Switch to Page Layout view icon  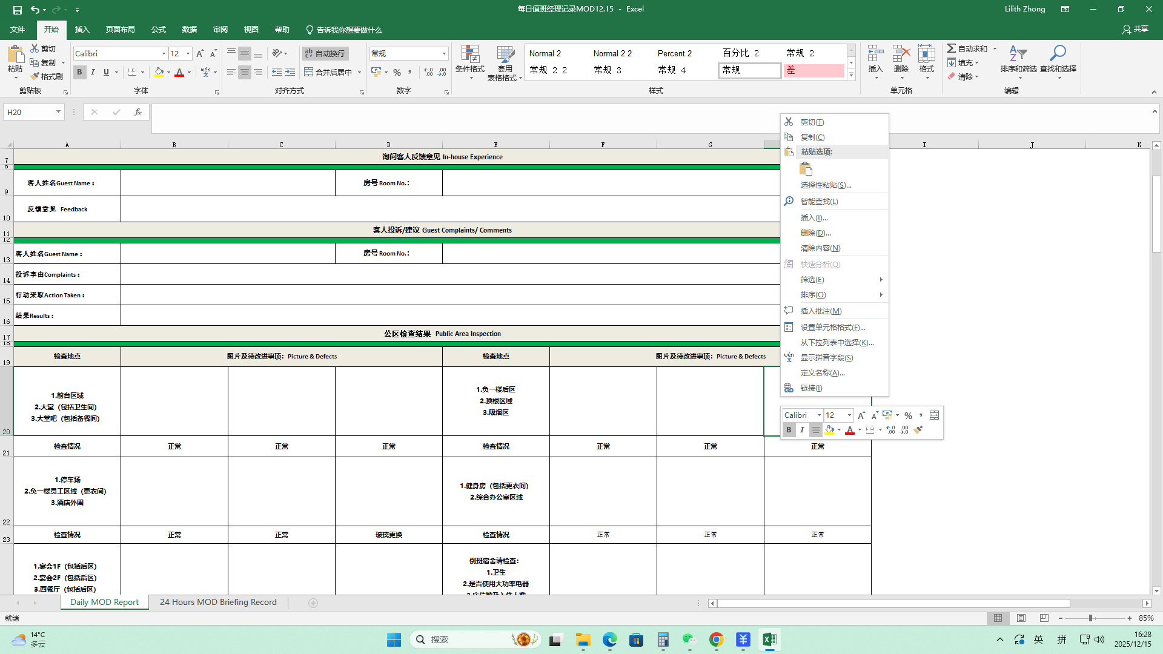point(1021,618)
